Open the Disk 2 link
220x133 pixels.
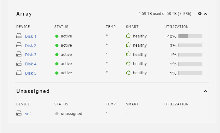coord(31,45)
